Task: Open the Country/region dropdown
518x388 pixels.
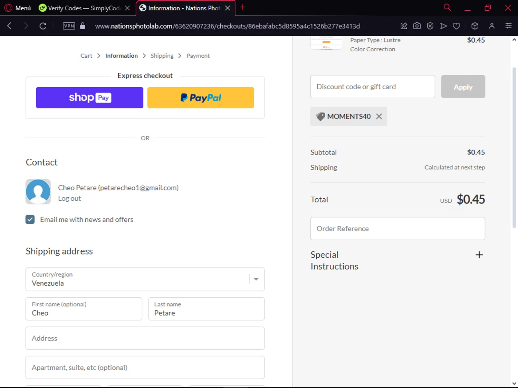Action: click(x=145, y=279)
